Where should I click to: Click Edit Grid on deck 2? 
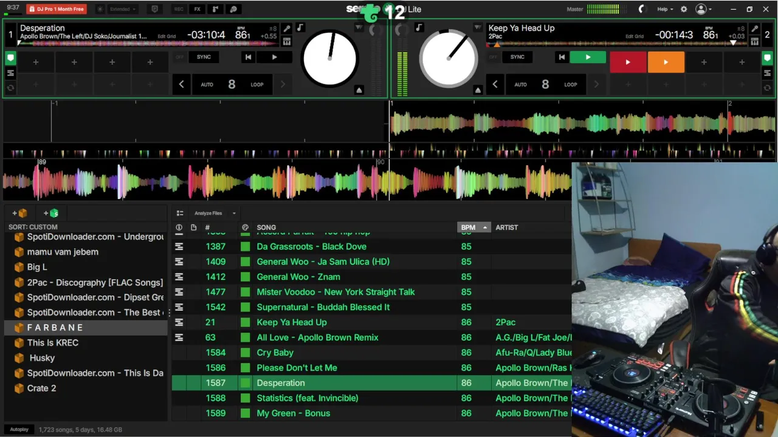click(635, 36)
